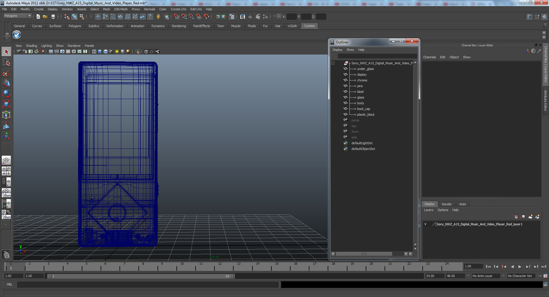This screenshot has width=549, height=297.
Task: Toggle the wireframe on shaded viewport button
Action: pos(106,51)
